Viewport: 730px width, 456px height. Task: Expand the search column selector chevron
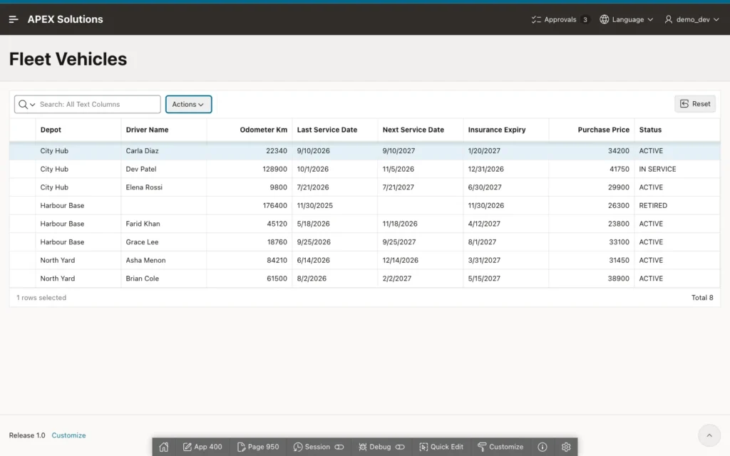pos(33,105)
